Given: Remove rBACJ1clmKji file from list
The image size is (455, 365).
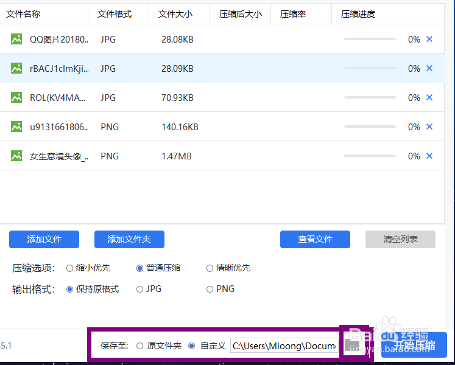Looking at the screenshot, I should click(429, 68).
